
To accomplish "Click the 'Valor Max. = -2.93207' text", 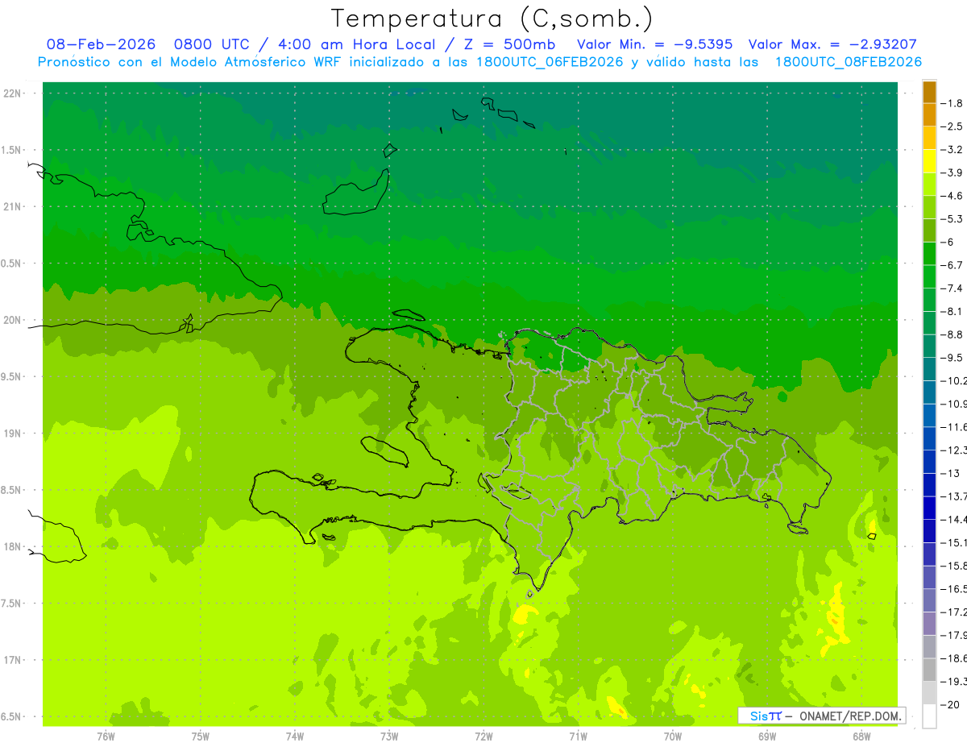I will coord(832,44).
